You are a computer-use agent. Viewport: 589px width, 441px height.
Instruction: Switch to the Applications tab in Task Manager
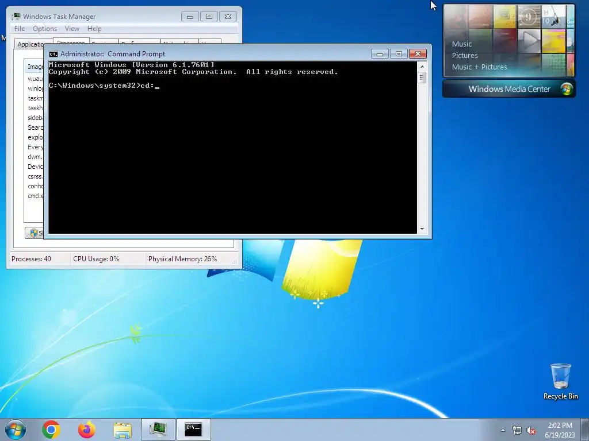tap(30, 44)
